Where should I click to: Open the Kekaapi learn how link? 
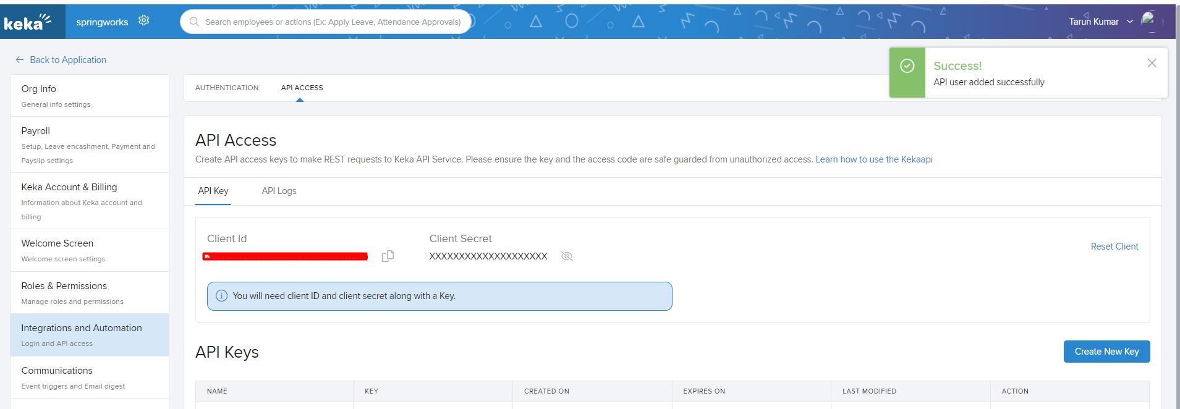873,159
